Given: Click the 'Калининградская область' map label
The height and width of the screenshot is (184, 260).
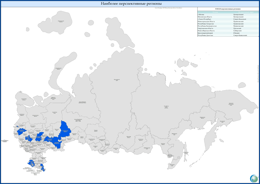Looking at the screenshot, I should [x=5, y=141].
